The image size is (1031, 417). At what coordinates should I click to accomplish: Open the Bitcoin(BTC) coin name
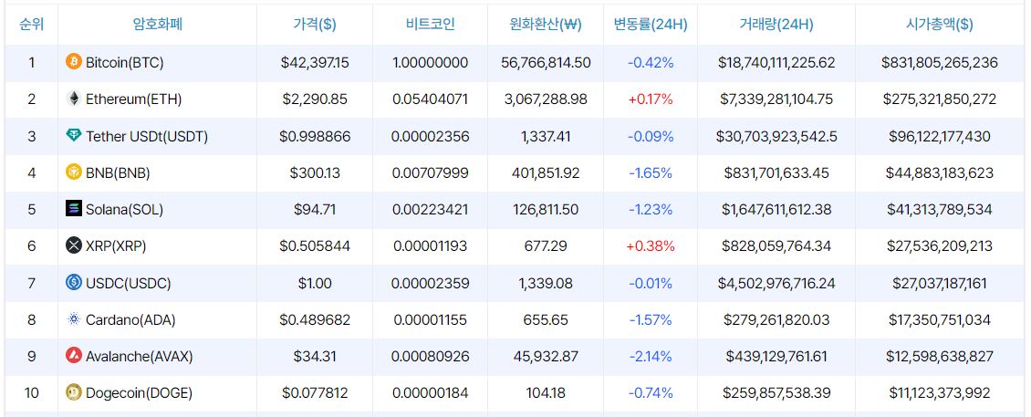[124, 62]
